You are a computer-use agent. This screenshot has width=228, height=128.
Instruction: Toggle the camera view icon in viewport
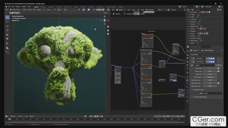tap(108, 34)
